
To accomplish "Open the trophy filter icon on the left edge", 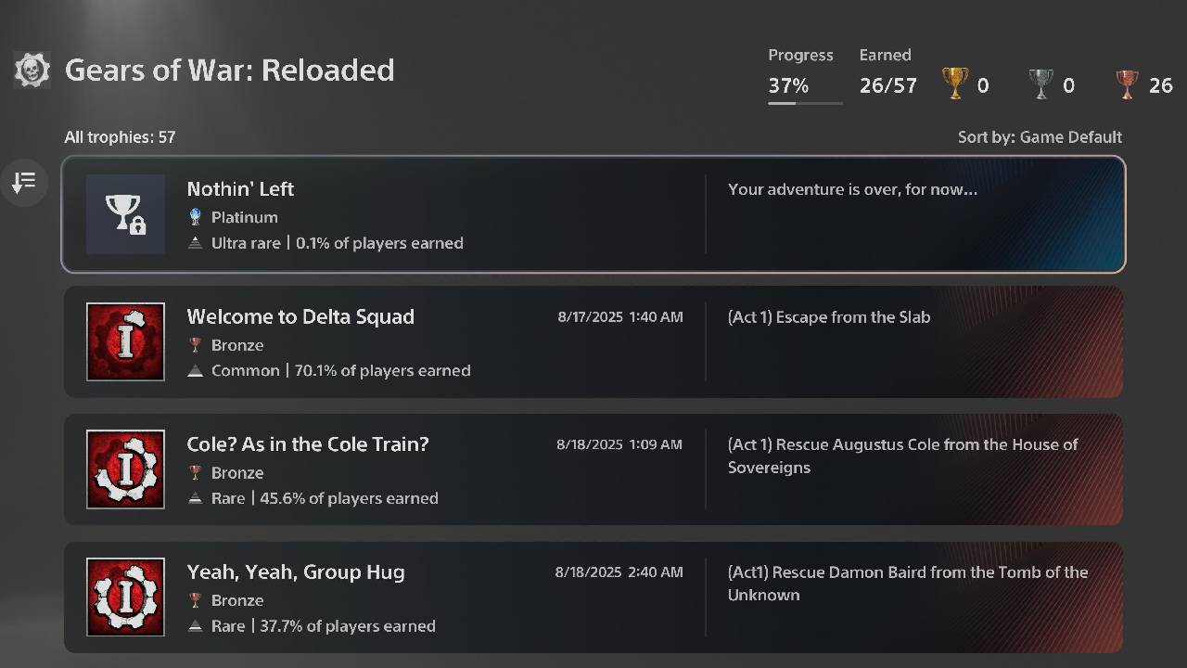I will [x=25, y=182].
